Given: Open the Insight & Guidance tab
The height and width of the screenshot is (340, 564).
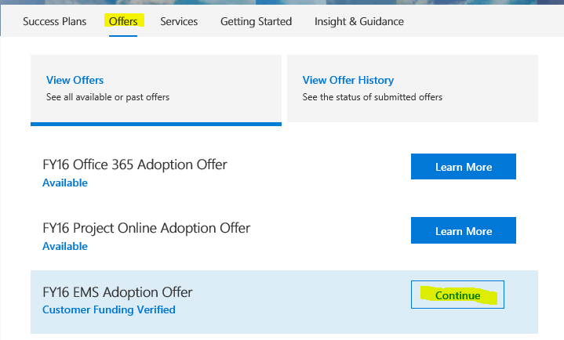Looking at the screenshot, I should click(359, 21).
